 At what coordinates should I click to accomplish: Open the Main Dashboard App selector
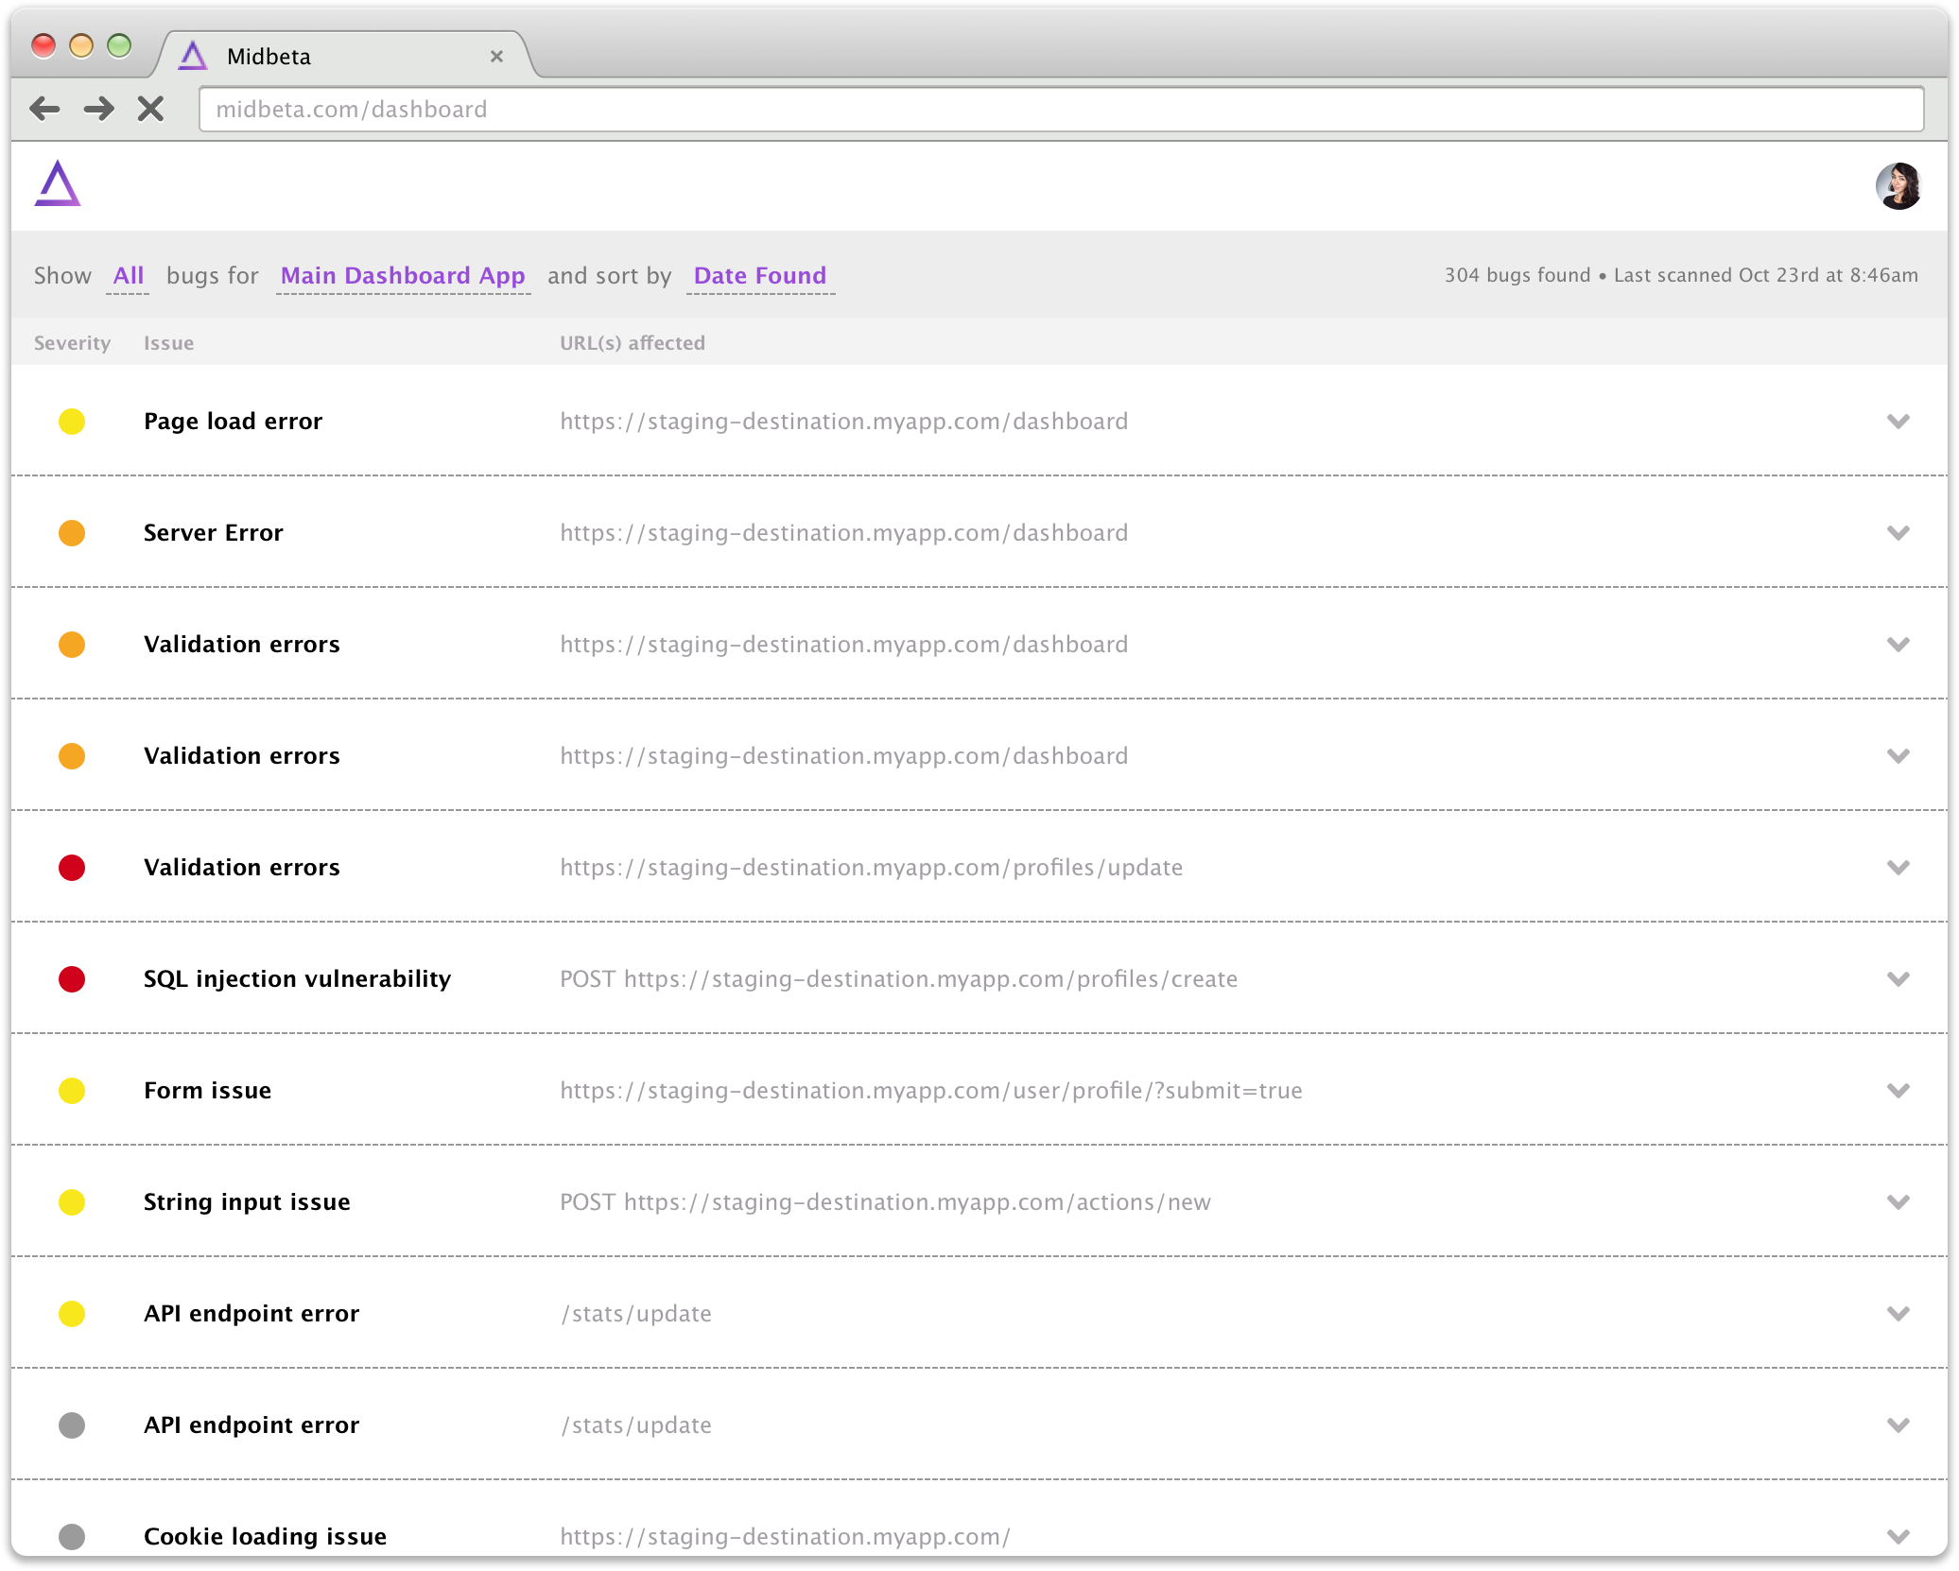[x=403, y=276]
